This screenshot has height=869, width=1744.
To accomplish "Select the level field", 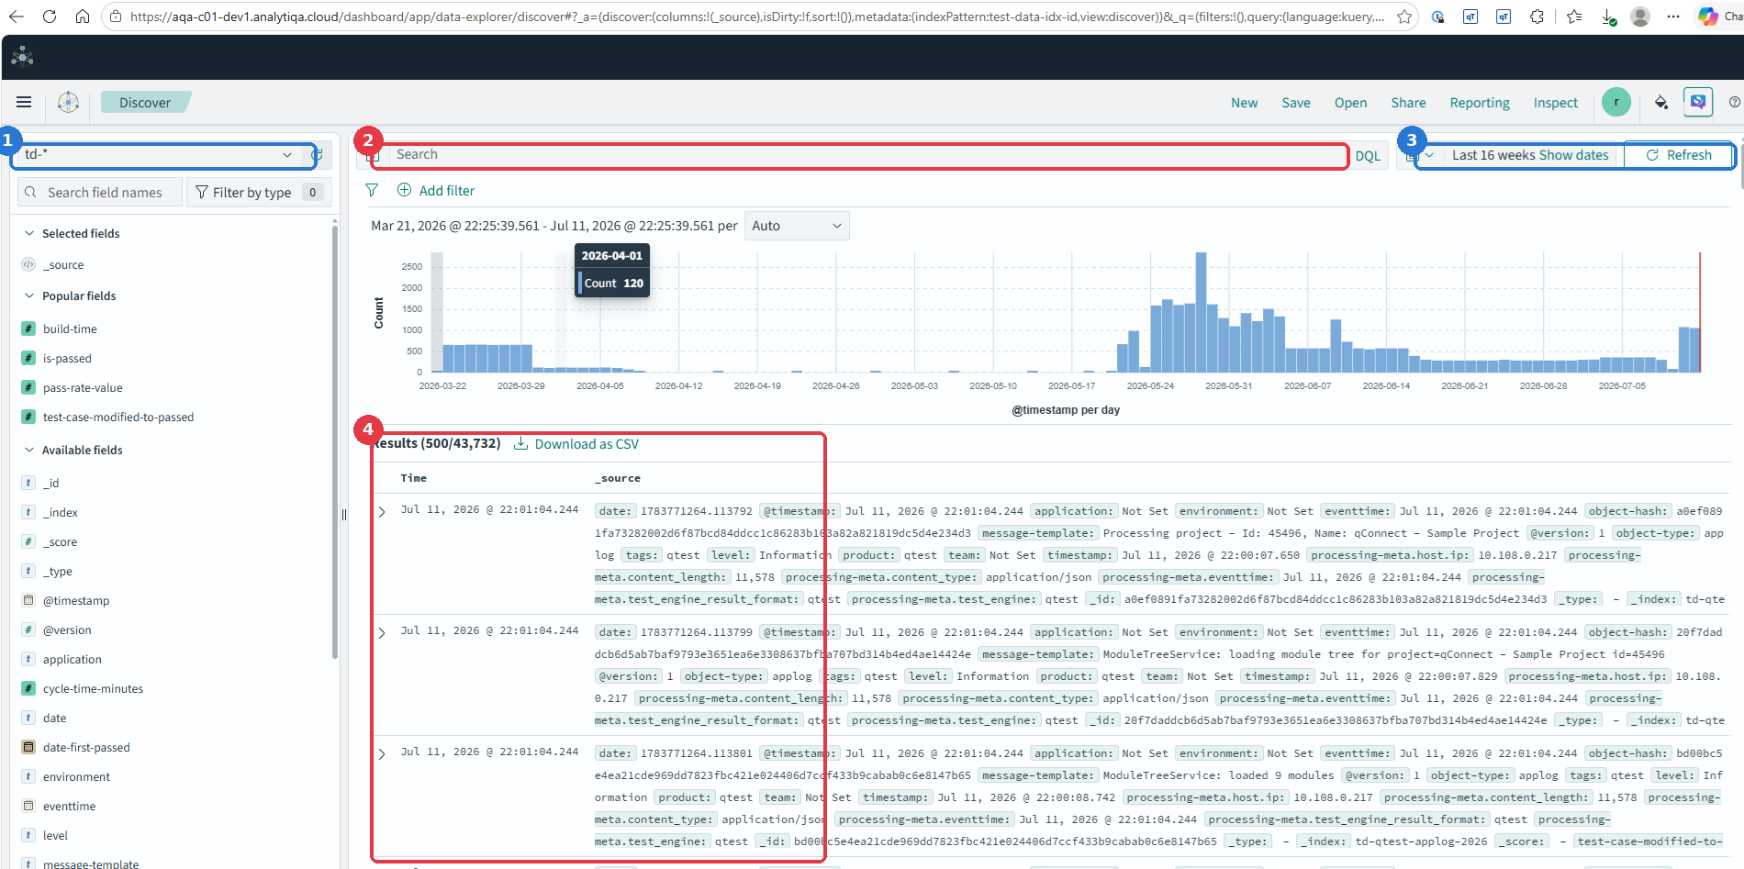I will point(55,835).
